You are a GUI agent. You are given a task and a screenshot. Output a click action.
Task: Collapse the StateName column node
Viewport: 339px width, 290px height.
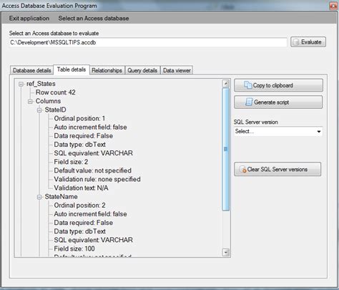coord(39,197)
